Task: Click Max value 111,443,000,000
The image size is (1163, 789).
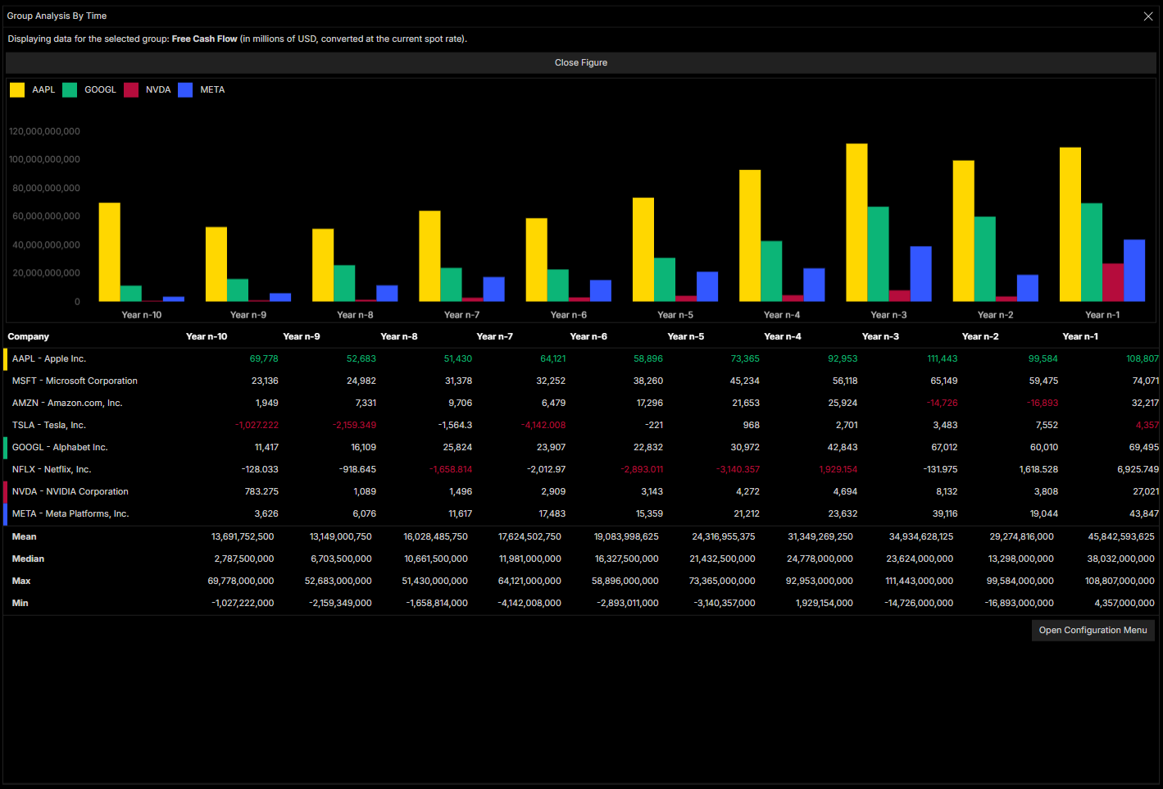Action: point(919,581)
